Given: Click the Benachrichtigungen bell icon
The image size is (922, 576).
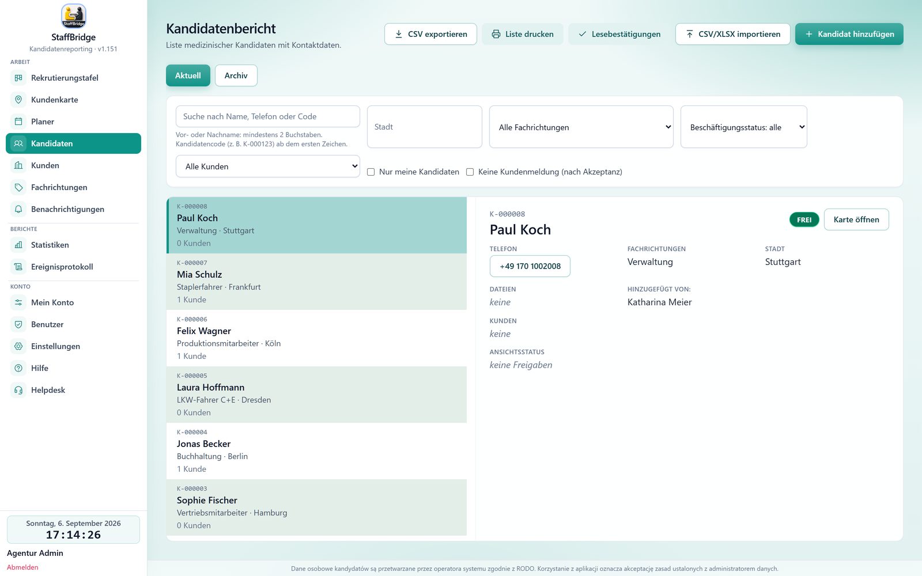Looking at the screenshot, I should [18, 209].
